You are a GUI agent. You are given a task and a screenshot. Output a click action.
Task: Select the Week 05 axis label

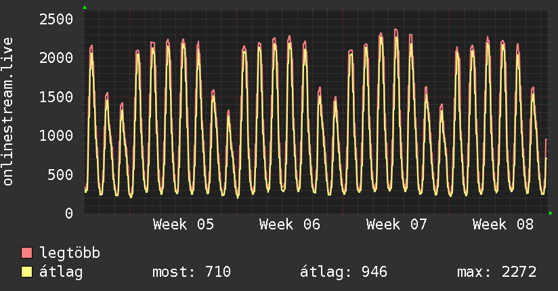pyautogui.click(x=184, y=225)
